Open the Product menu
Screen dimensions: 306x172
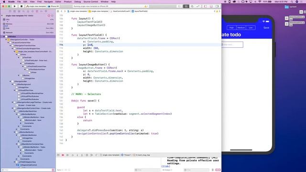click(x=68, y=1)
